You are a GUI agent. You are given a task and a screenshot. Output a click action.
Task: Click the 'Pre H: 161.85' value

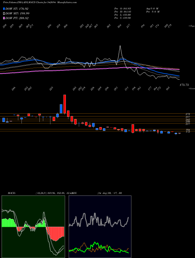point(122,11)
